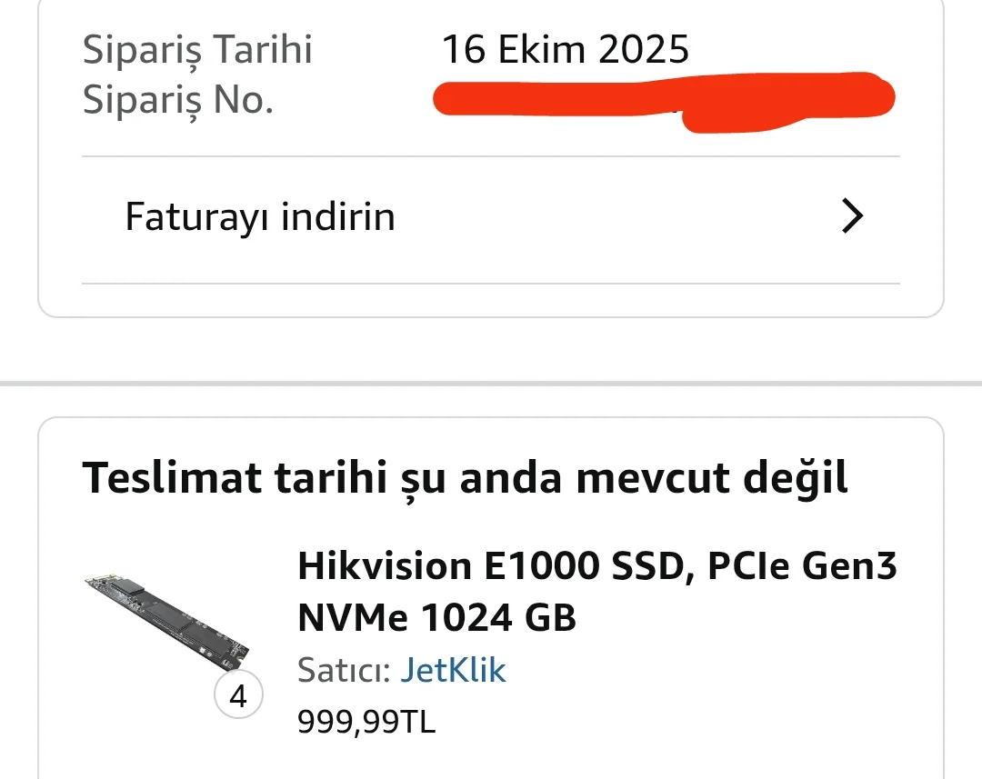
Task: Tap the quantity badge showing 4
Action: 237,697
